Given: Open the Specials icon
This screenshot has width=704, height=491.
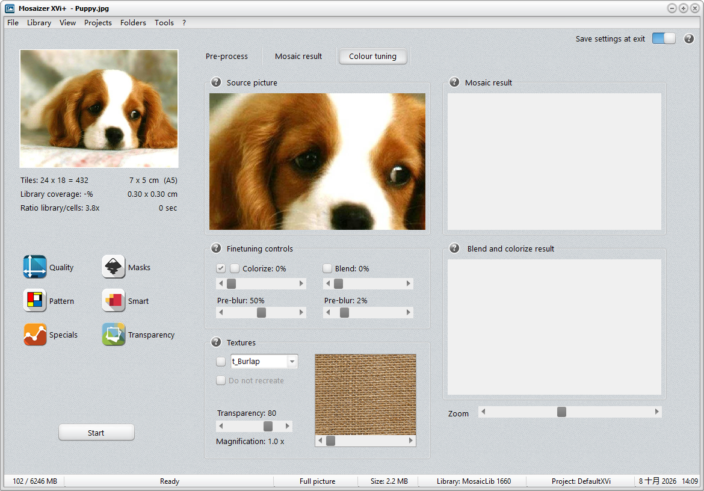Looking at the screenshot, I should (x=34, y=335).
